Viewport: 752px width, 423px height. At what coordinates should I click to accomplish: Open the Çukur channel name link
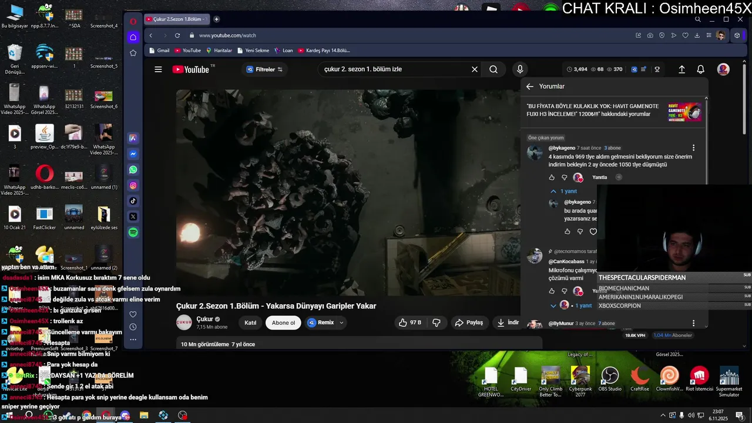pyautogui.click(x=204, y=319)
